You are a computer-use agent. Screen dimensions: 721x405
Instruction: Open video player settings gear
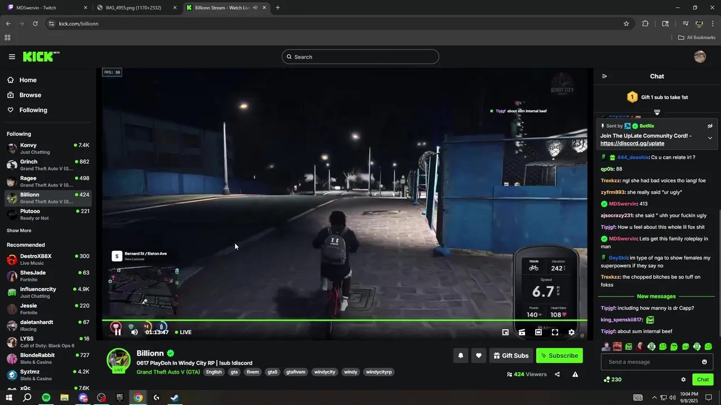pyautogui.click(x=571, y=332)
